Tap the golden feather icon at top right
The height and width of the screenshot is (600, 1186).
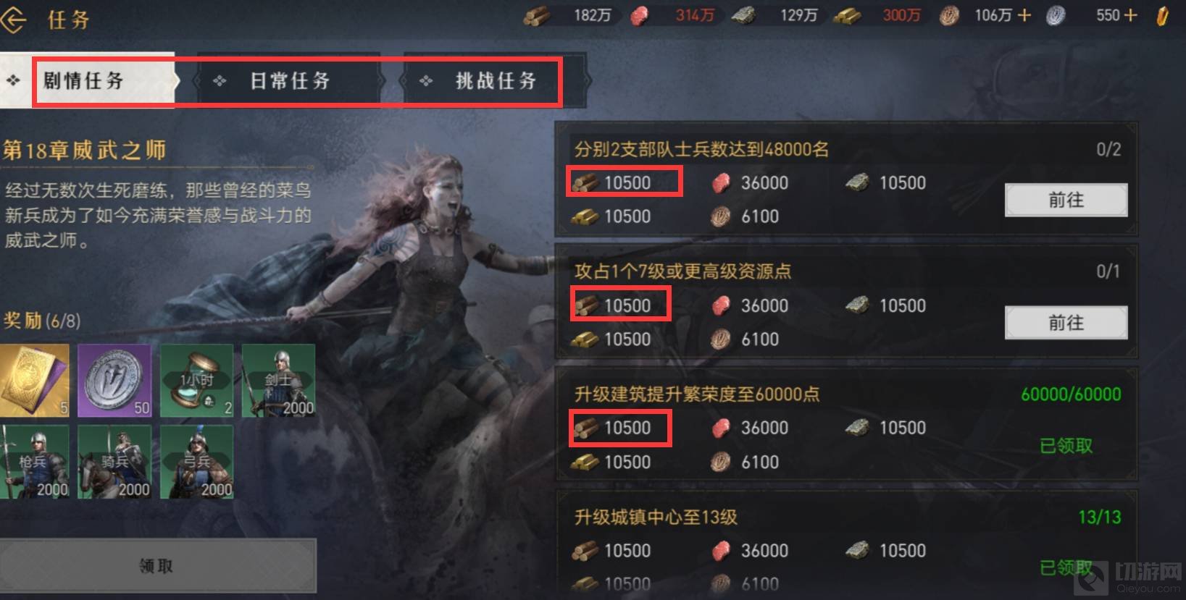click(1163, 16)
